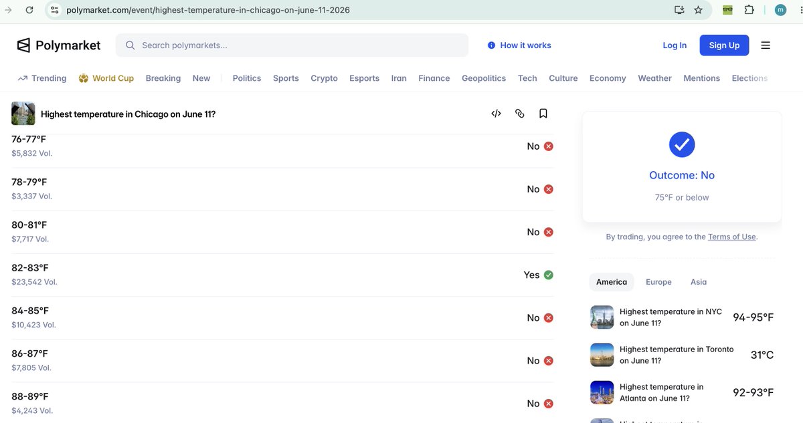
Task: Click the Highest temperature in Chicago title
Action: [128, 114]
